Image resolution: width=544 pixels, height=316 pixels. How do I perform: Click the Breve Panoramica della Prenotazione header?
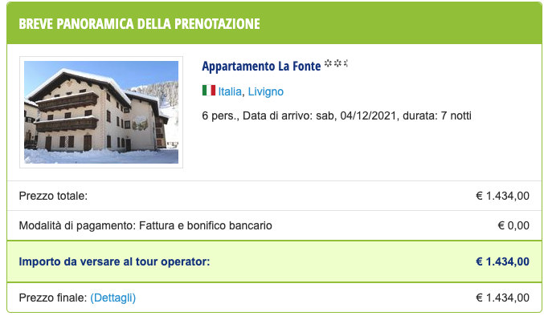tap(139, 24)
